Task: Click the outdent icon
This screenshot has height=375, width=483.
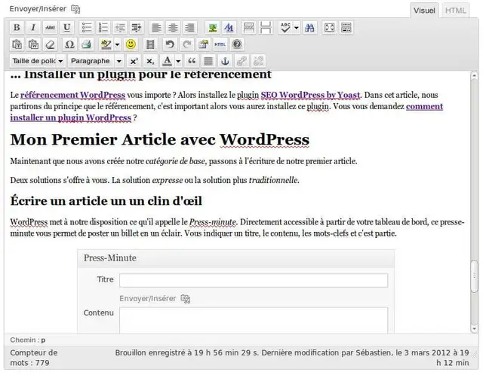Action: [120, 28]
